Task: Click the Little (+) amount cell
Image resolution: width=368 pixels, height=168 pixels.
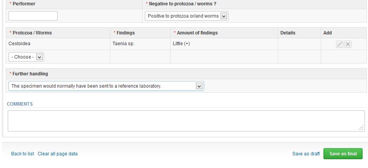Action: pos(181,44)
